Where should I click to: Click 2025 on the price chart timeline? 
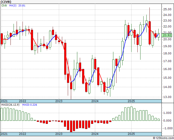(x=131, y=101)
